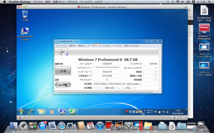This screenshot has height=133, width=214.
Task: Open Finder from the Dock
Action: [x=14, y=126]
